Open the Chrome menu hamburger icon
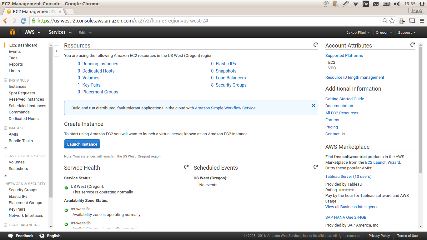The image size is (427, 240). tap(421, 21)
